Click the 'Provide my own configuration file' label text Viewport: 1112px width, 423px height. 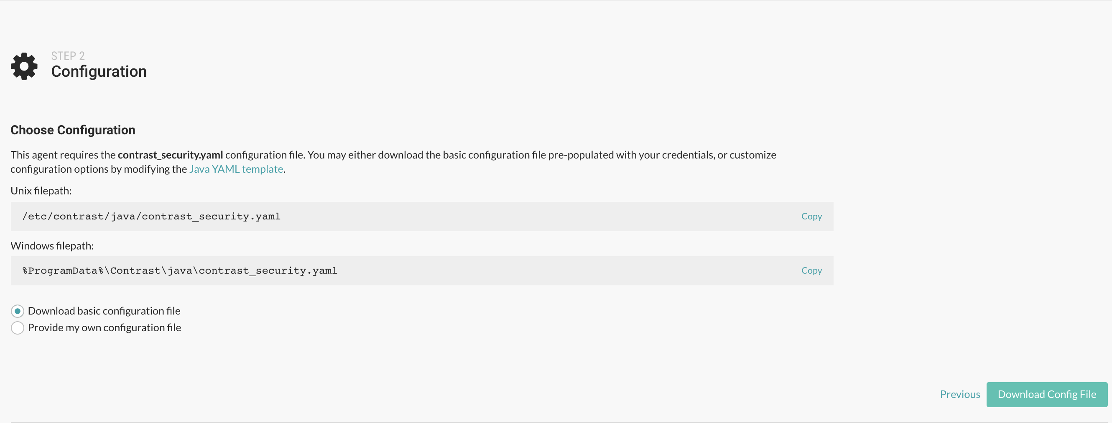click(105, 328)
